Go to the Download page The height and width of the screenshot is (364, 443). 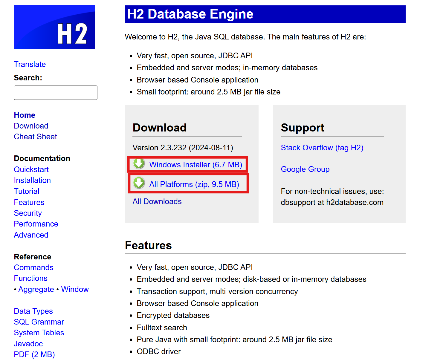tap(31, 126)
